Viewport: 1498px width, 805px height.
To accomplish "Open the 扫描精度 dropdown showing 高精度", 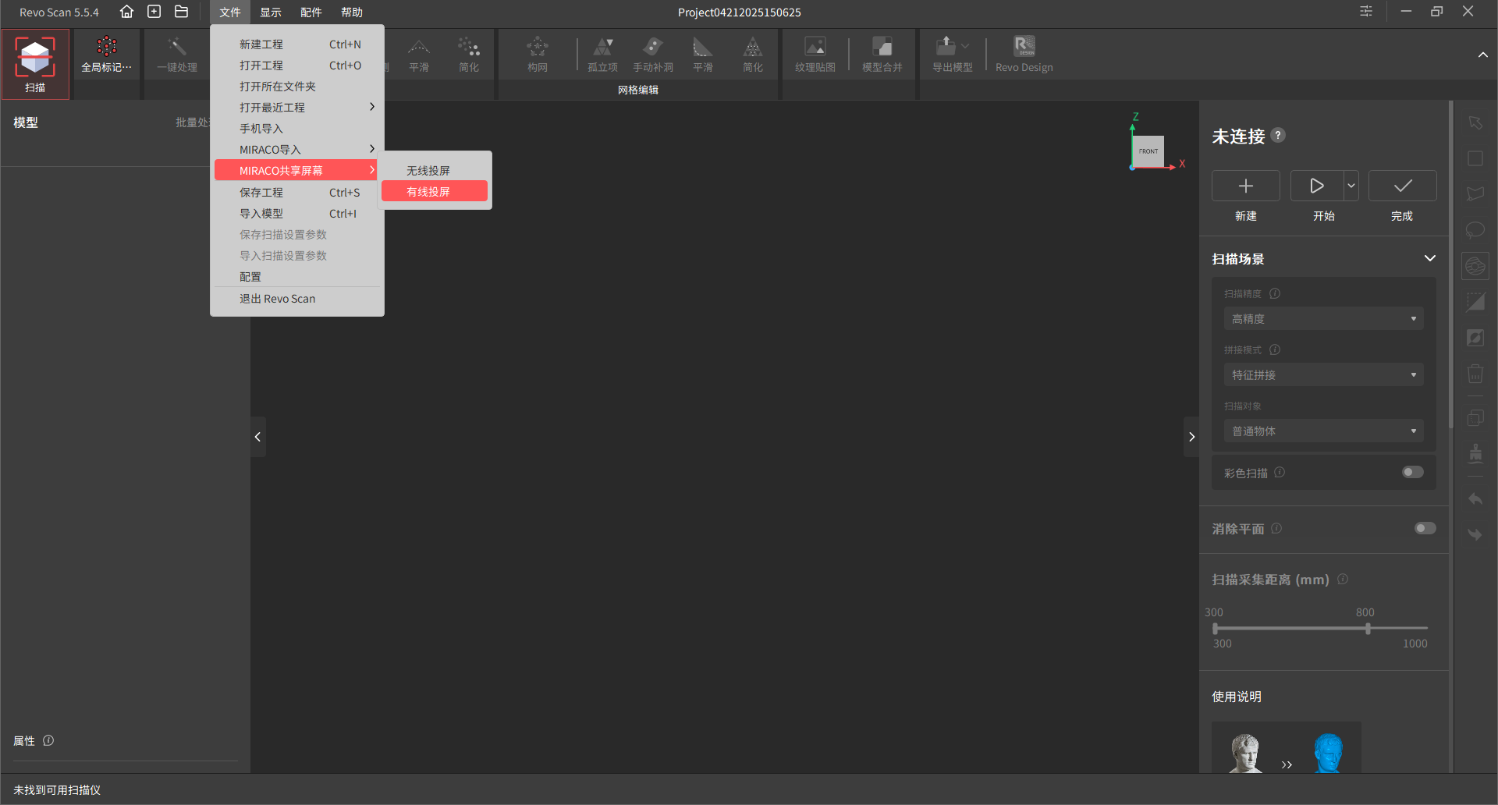I will (1324, 318).
